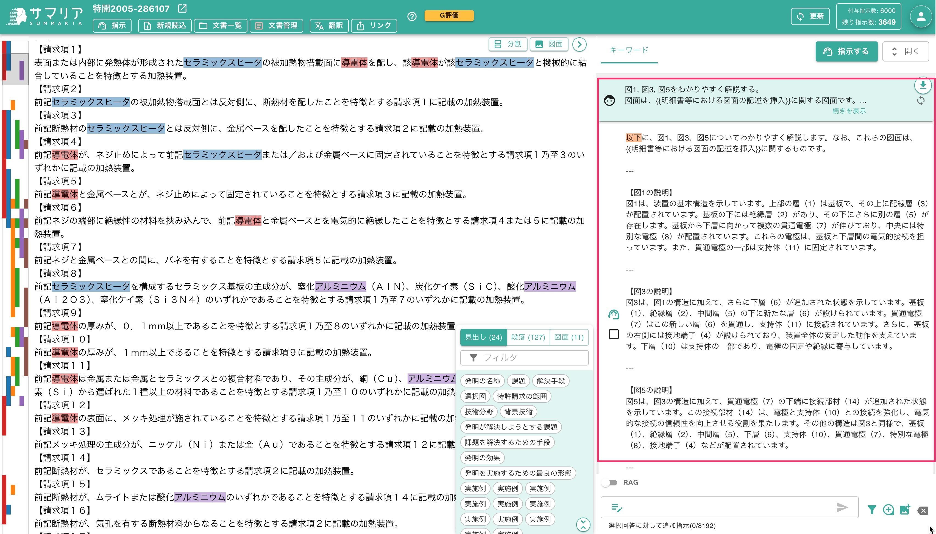Image resolution: width=936 pixels, height=534 pixels.
Task: Click the yellow G評価 button
Action: pyautogui.click(x=449, y=15)
